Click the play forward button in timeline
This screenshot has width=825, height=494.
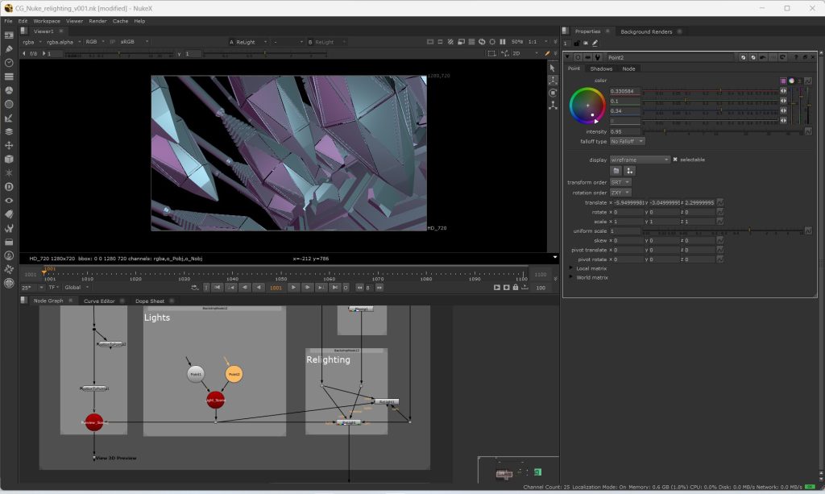(293, 287)
